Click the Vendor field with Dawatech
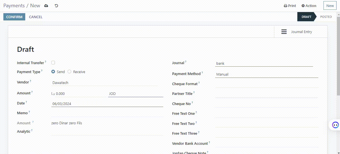 [104, 83]
